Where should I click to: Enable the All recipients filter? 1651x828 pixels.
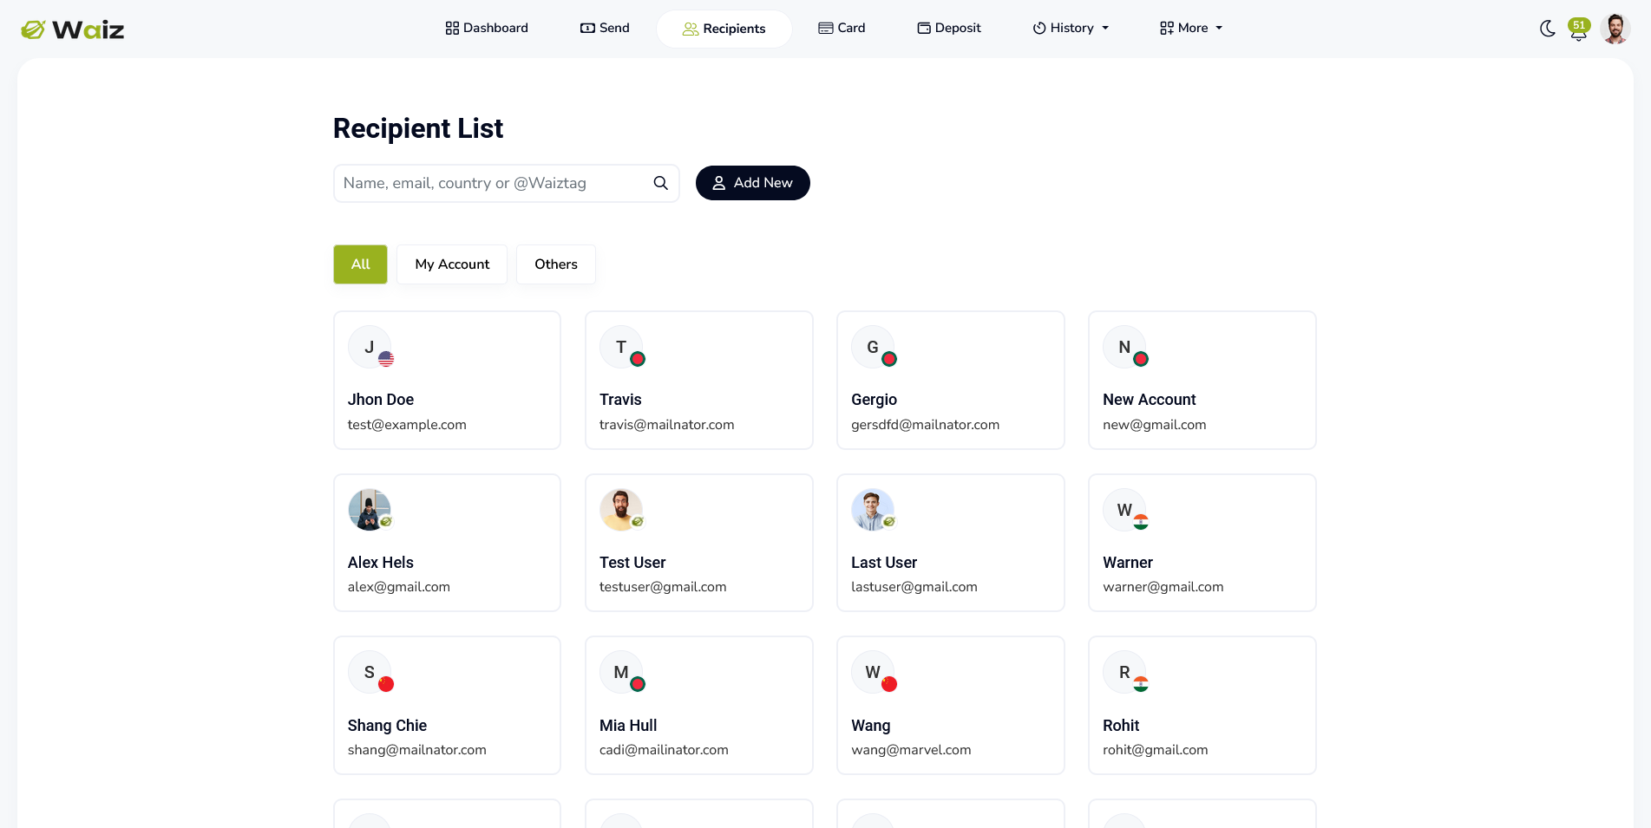[x=360, y=264]
